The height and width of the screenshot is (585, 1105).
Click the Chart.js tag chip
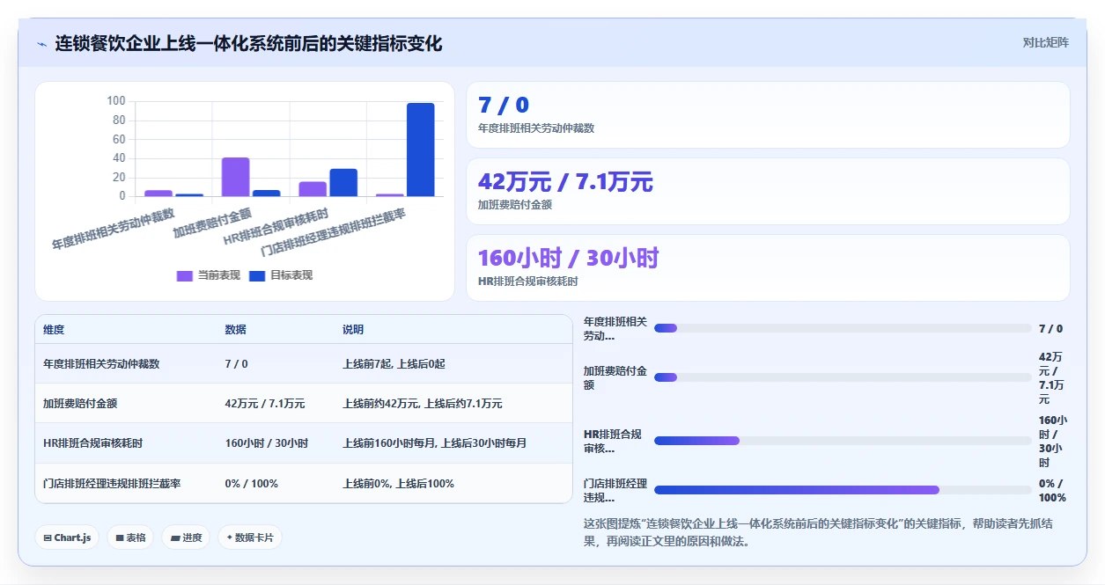point(68,537)
